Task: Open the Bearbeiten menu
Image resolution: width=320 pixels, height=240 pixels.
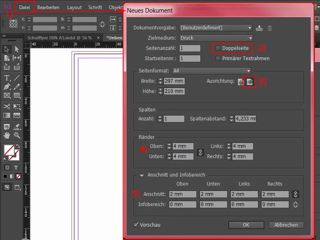Action: click(x=48, y=7)
